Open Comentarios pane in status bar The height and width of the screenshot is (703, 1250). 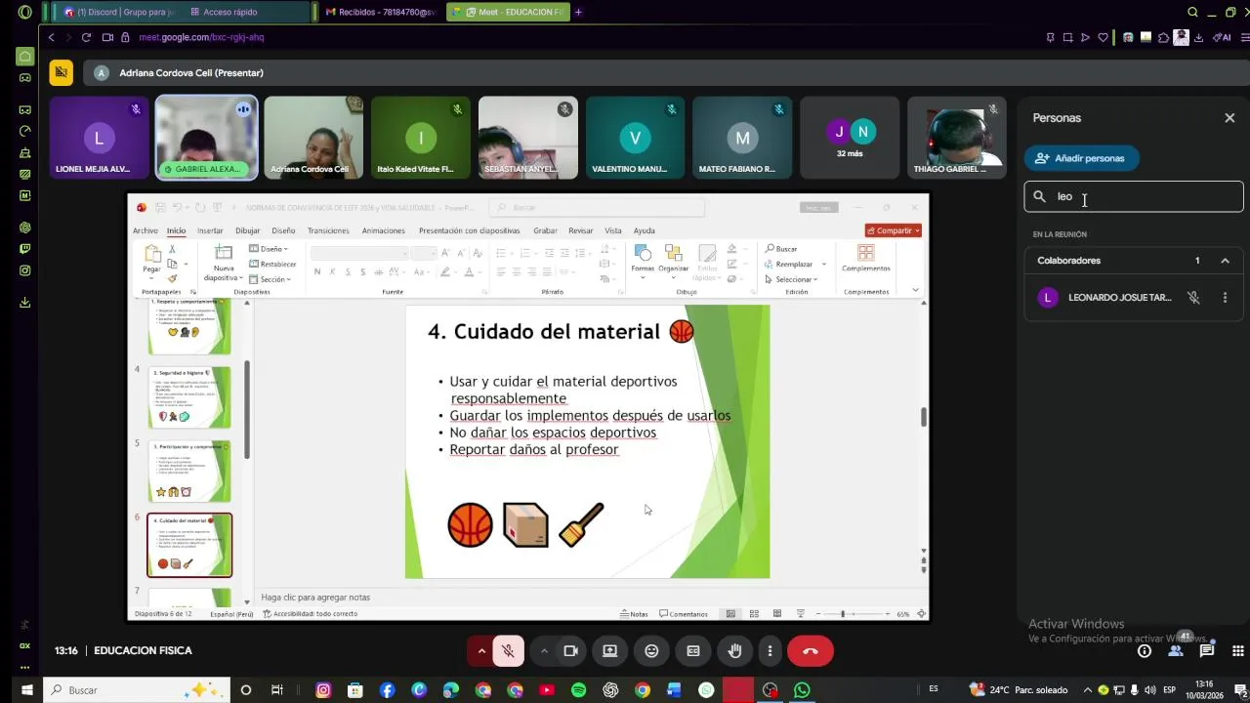click(684, 614)
